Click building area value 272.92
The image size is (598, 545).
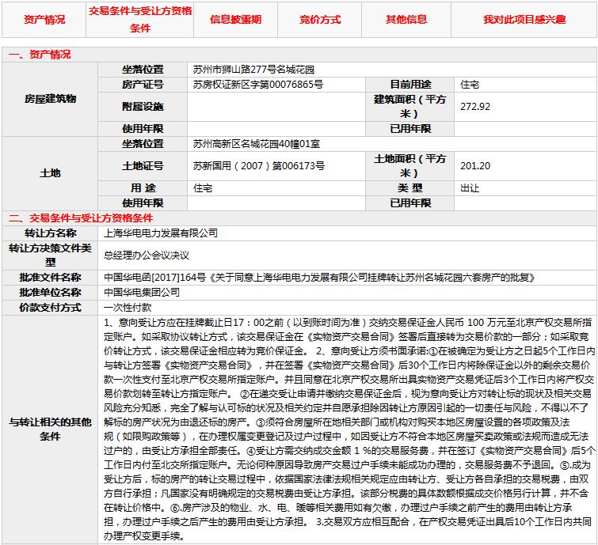475,106
